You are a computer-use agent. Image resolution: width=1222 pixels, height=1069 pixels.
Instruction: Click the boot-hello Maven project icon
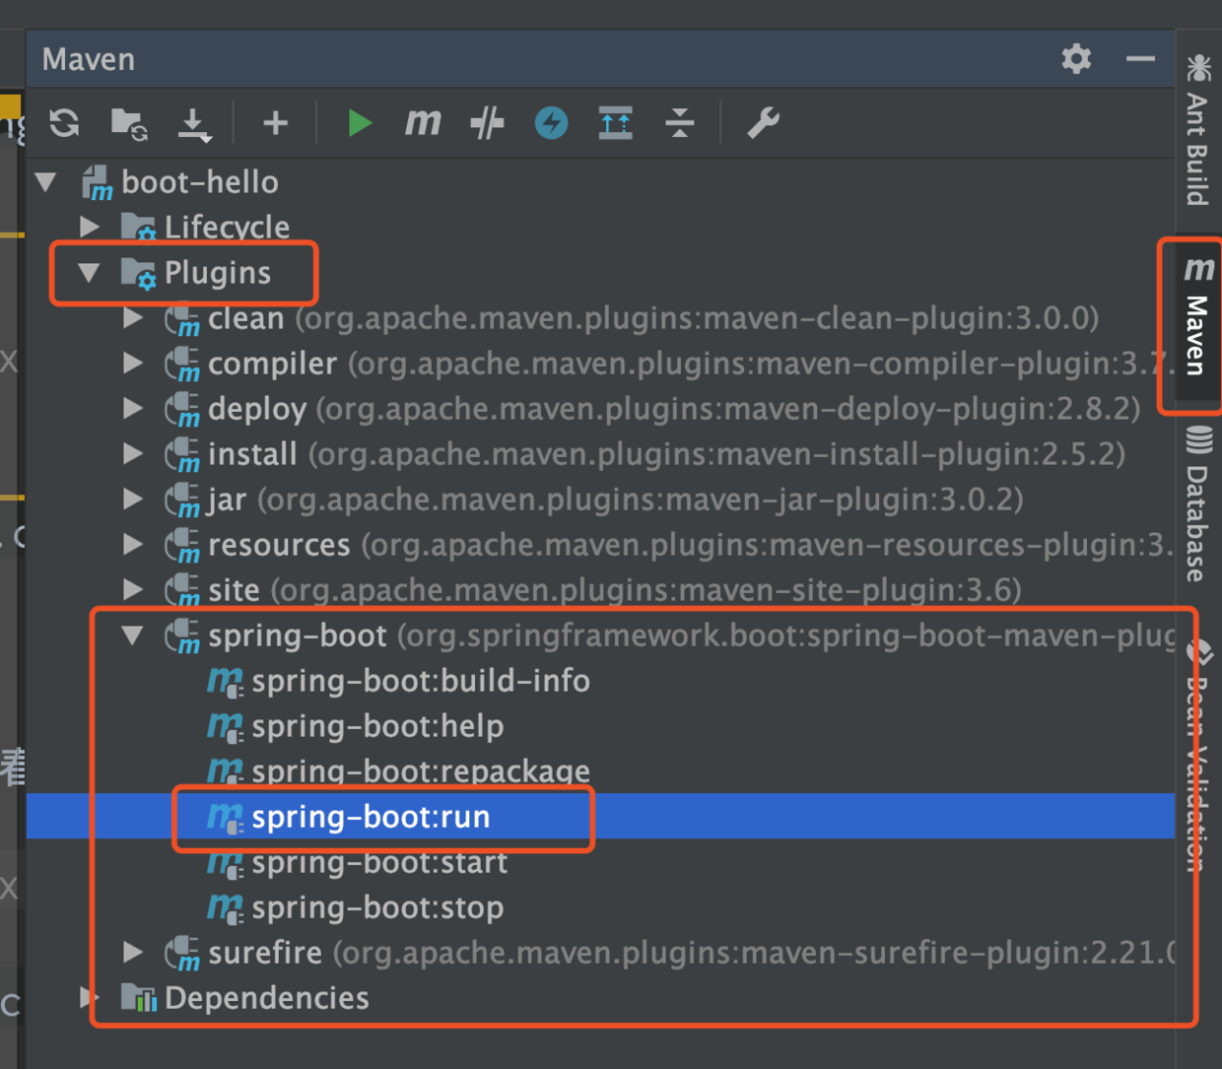click(x=97, y=183)
